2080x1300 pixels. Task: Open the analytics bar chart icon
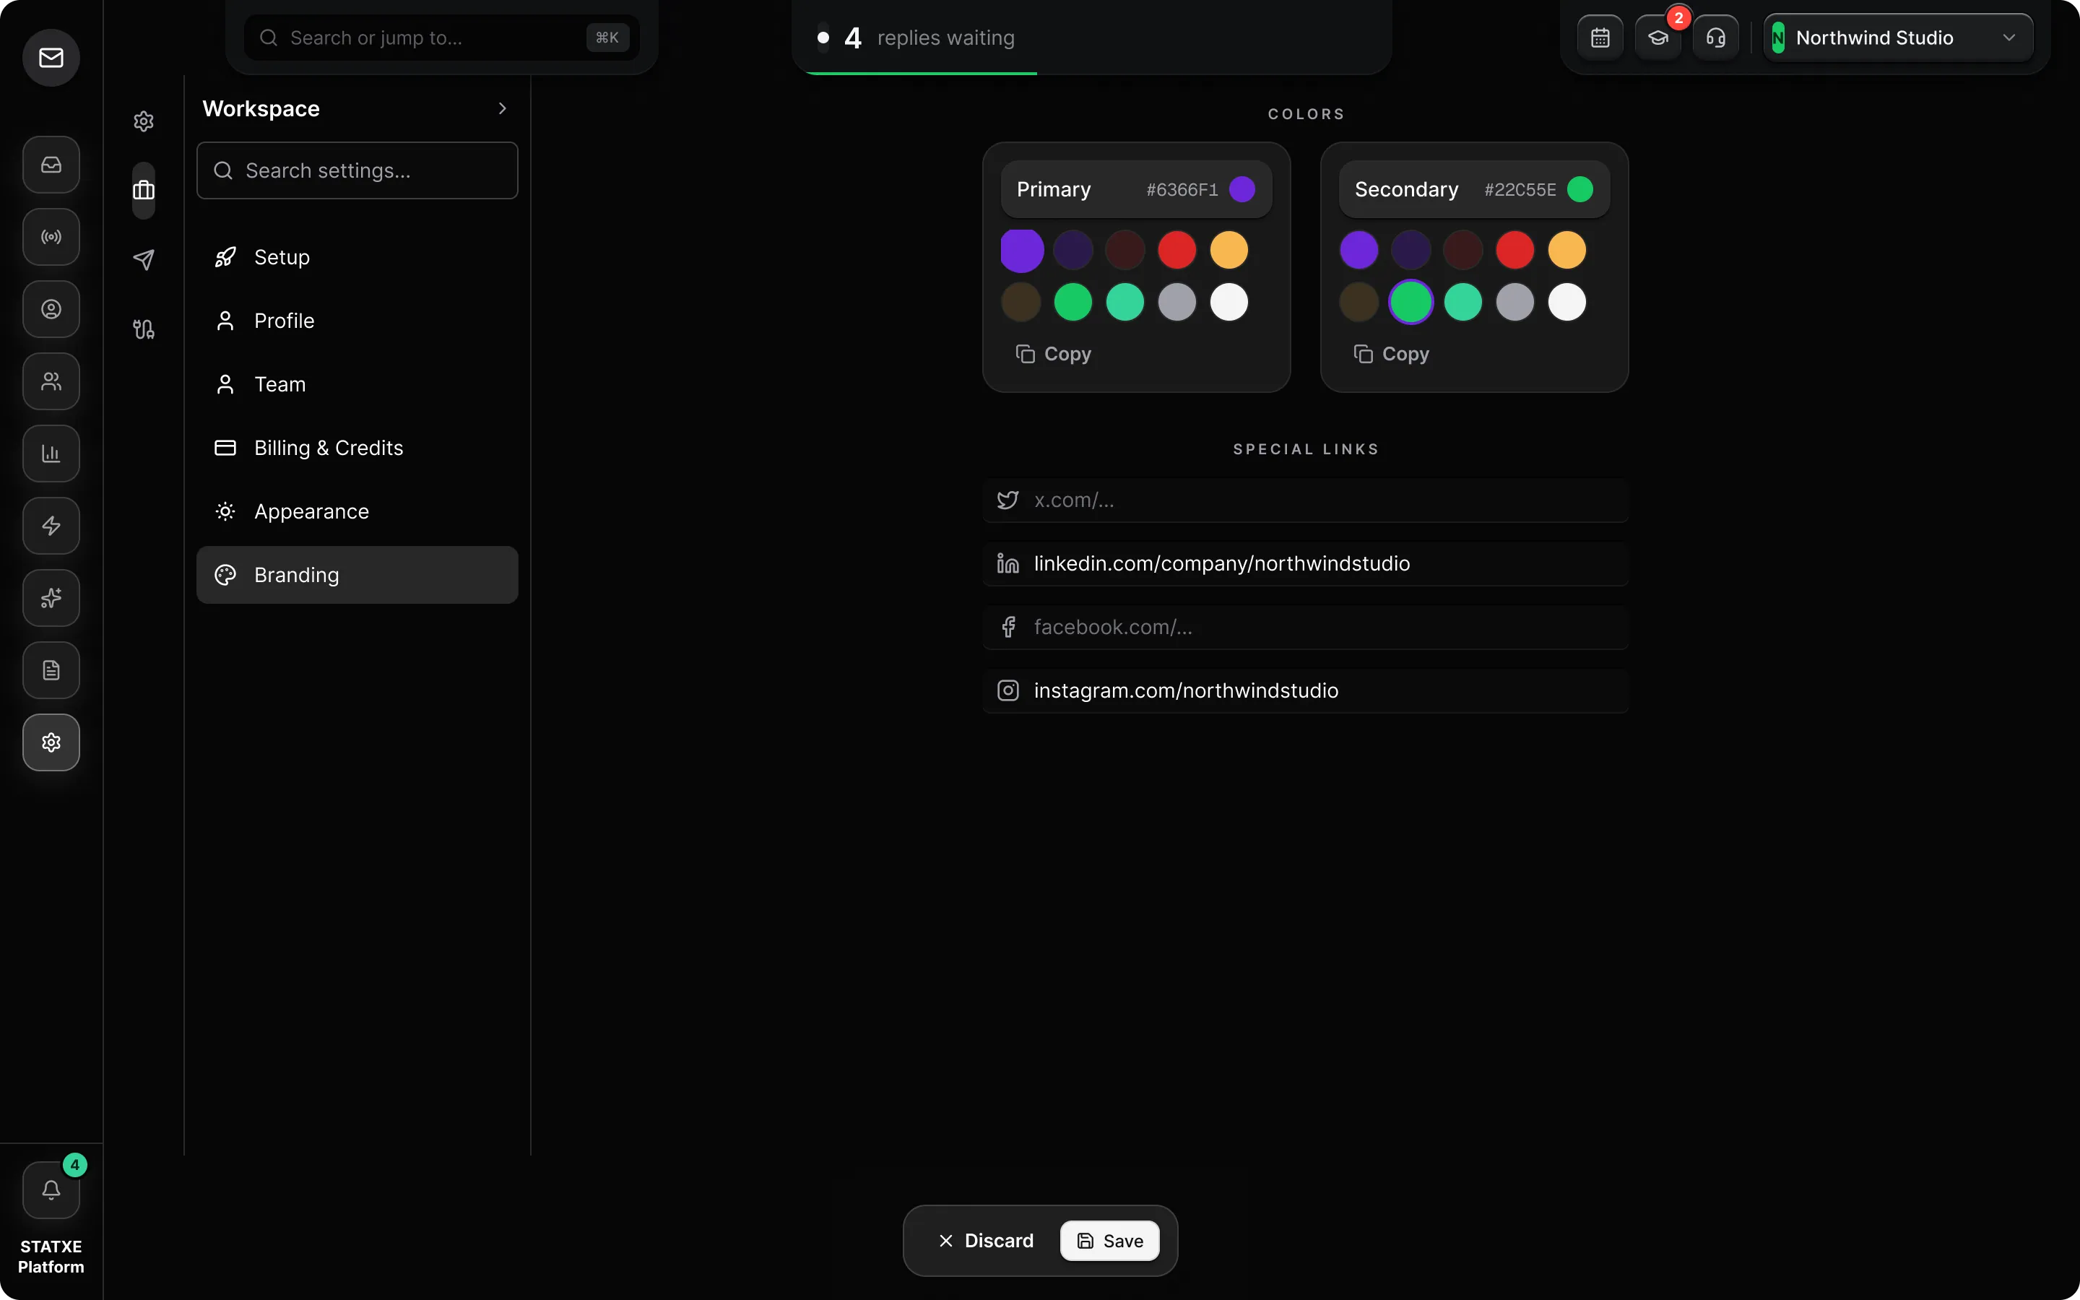tap(51, 453)
